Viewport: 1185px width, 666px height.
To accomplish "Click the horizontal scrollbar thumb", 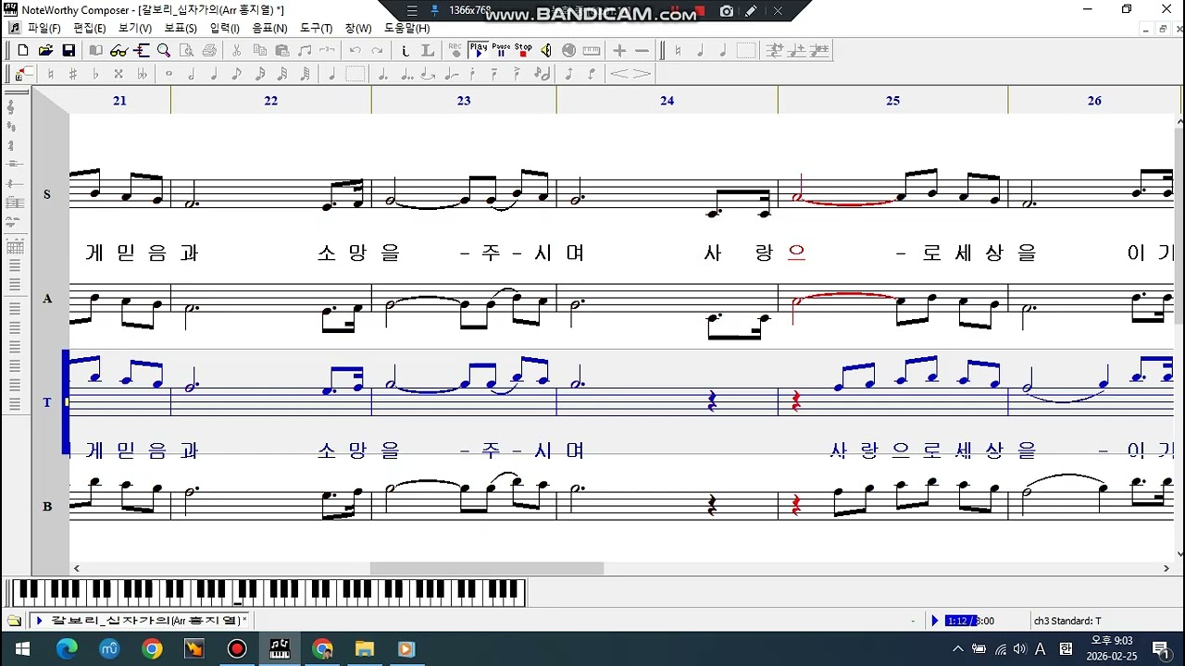I will tap(487, 569).
